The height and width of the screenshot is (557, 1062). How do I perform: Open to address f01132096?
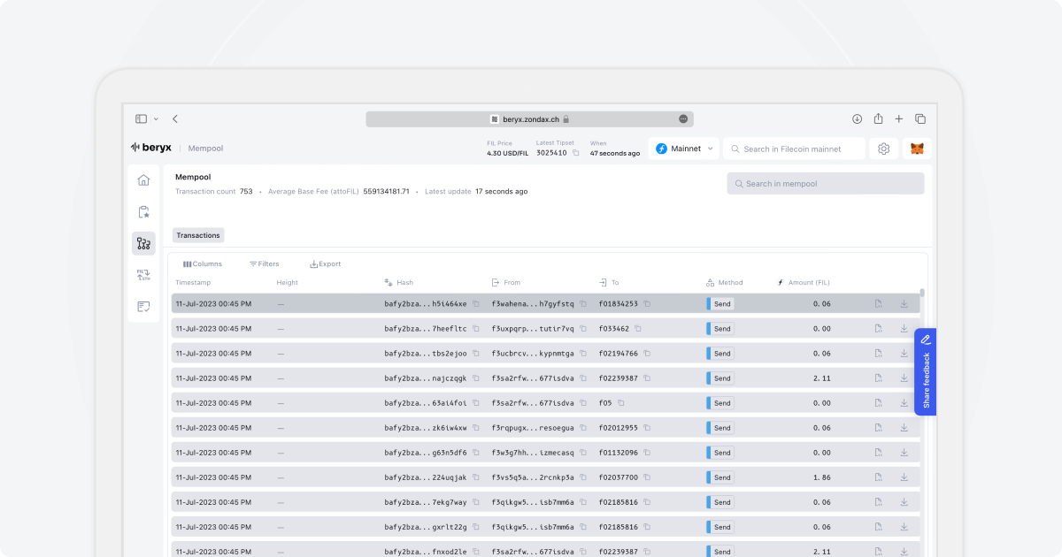point(619,452)
